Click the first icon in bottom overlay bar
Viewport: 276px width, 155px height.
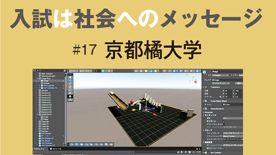click(x=71, y=144)
